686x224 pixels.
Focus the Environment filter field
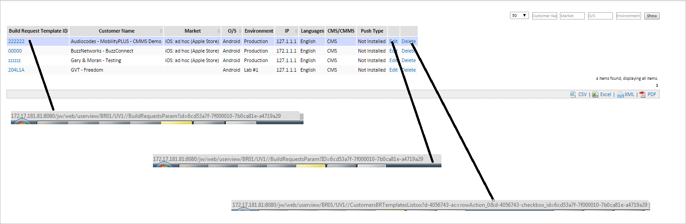pos(628,15)
